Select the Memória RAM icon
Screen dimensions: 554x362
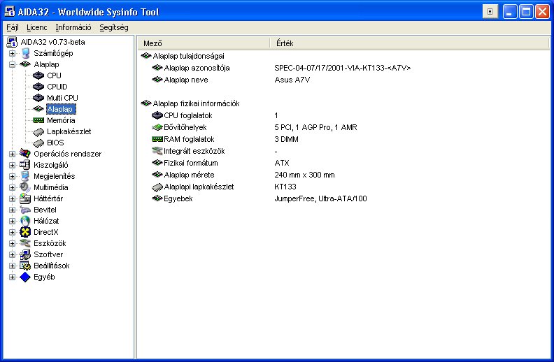coord(38,120)
